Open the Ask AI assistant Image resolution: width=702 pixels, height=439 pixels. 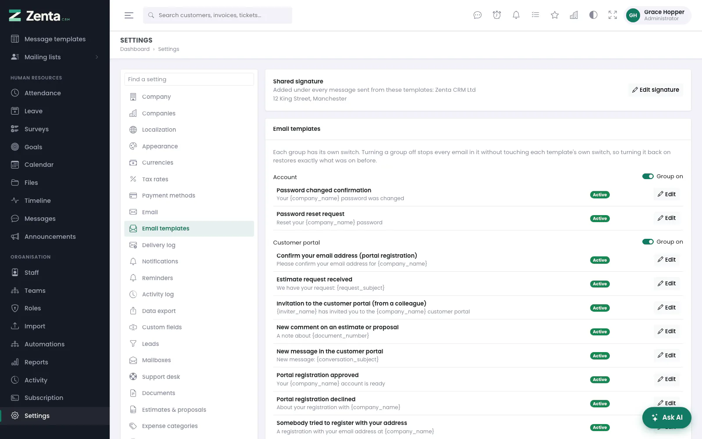pyautogui.click(x=666, y=417)
